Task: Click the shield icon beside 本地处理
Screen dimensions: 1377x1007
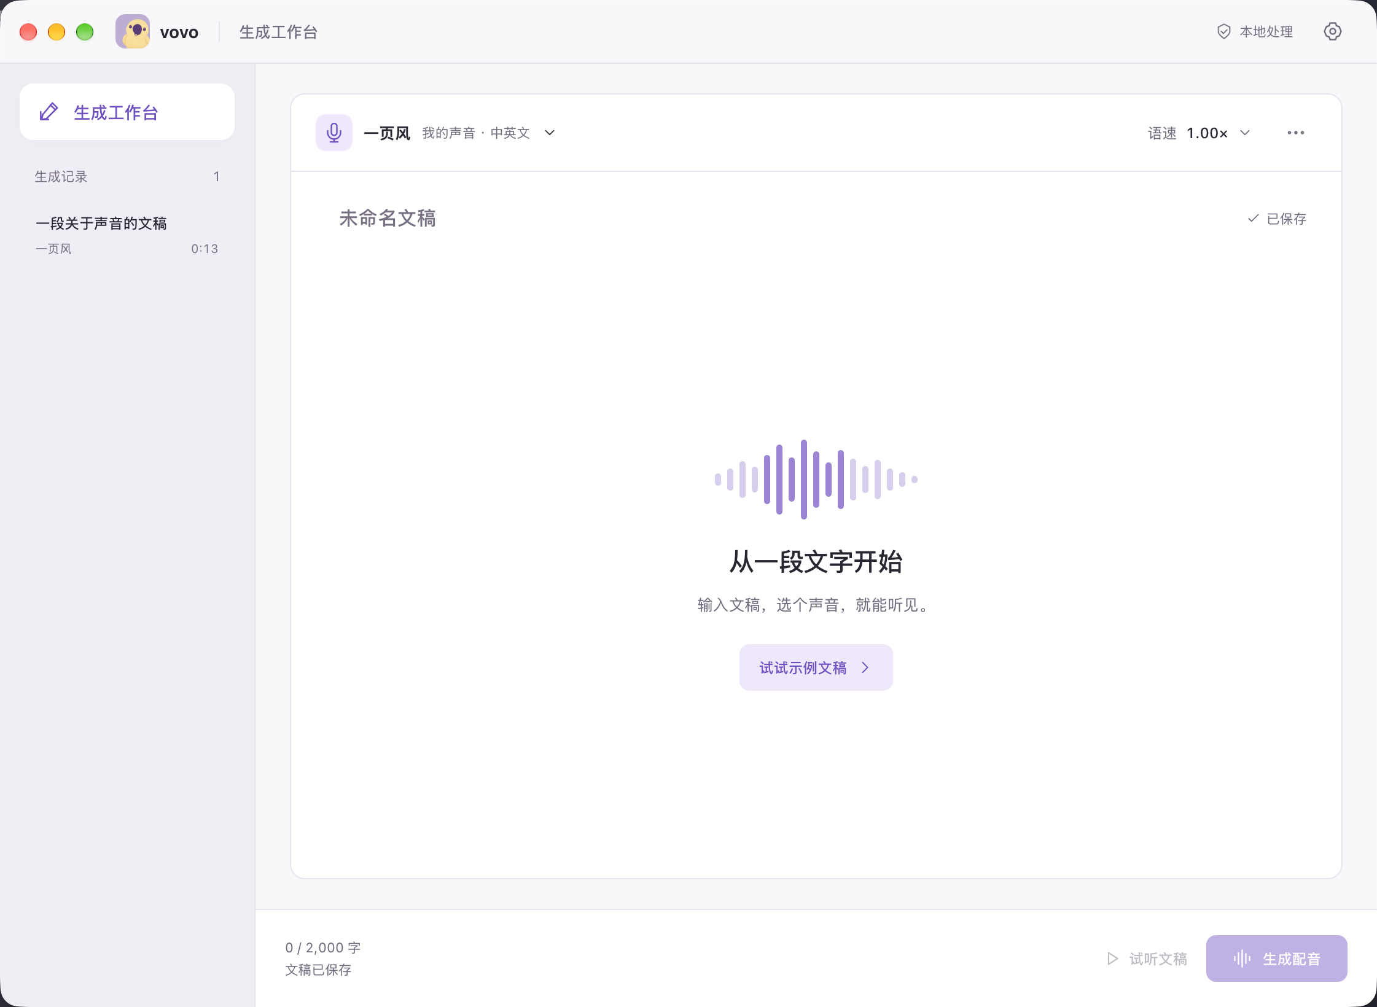Action: pyautogui.click(x=1223, y=31)
